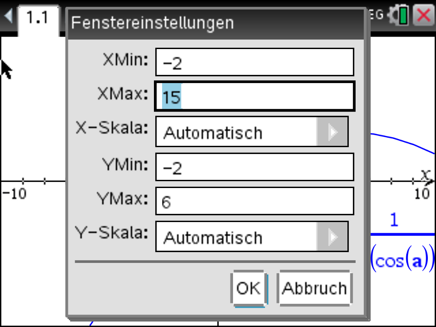Click the partly hidden angle mode indicator in the status bar
436x327 pixels.
377,15
